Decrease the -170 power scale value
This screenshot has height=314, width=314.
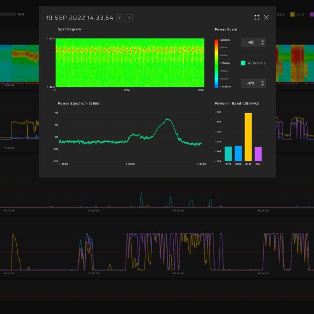point(262,85)
